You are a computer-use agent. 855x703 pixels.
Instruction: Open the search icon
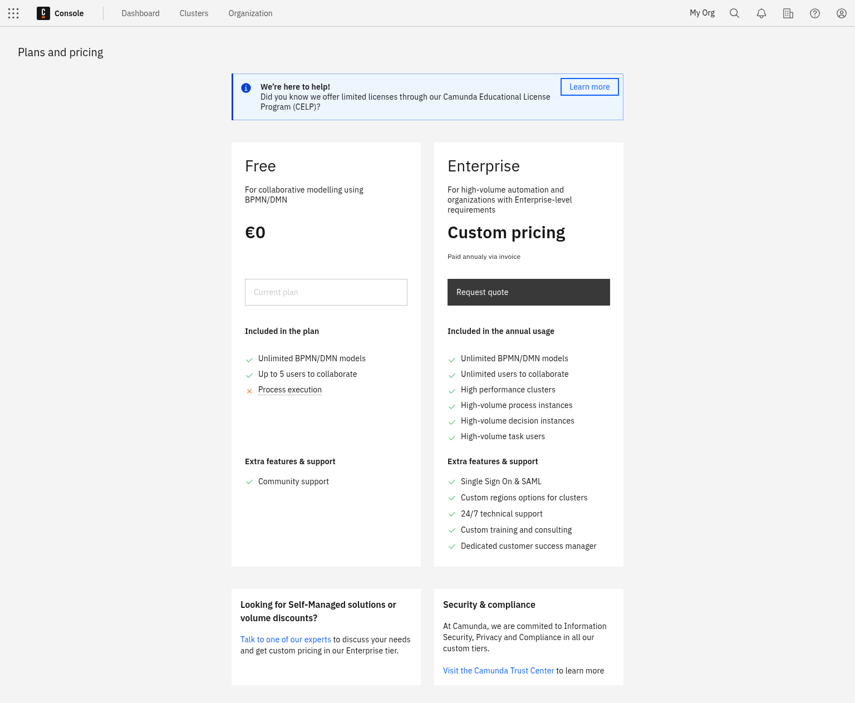coord(734,13)
